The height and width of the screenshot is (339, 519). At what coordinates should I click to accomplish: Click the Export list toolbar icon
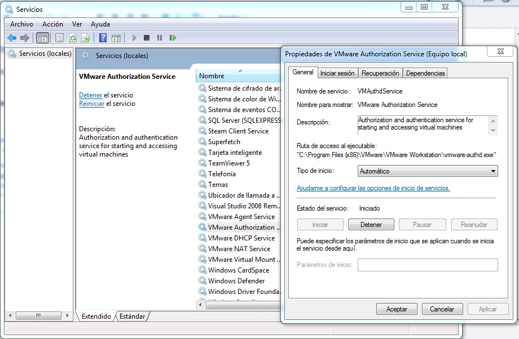click(x=86, y=38)
